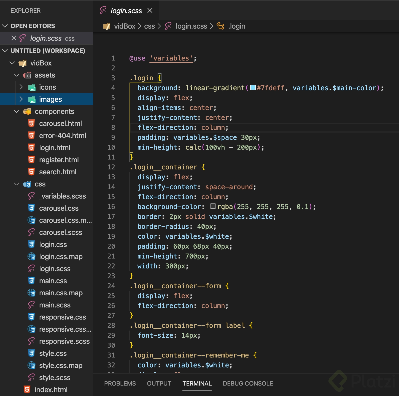Click css breadcrumb segment
The image size is (399, 396).
pos(150,26)
